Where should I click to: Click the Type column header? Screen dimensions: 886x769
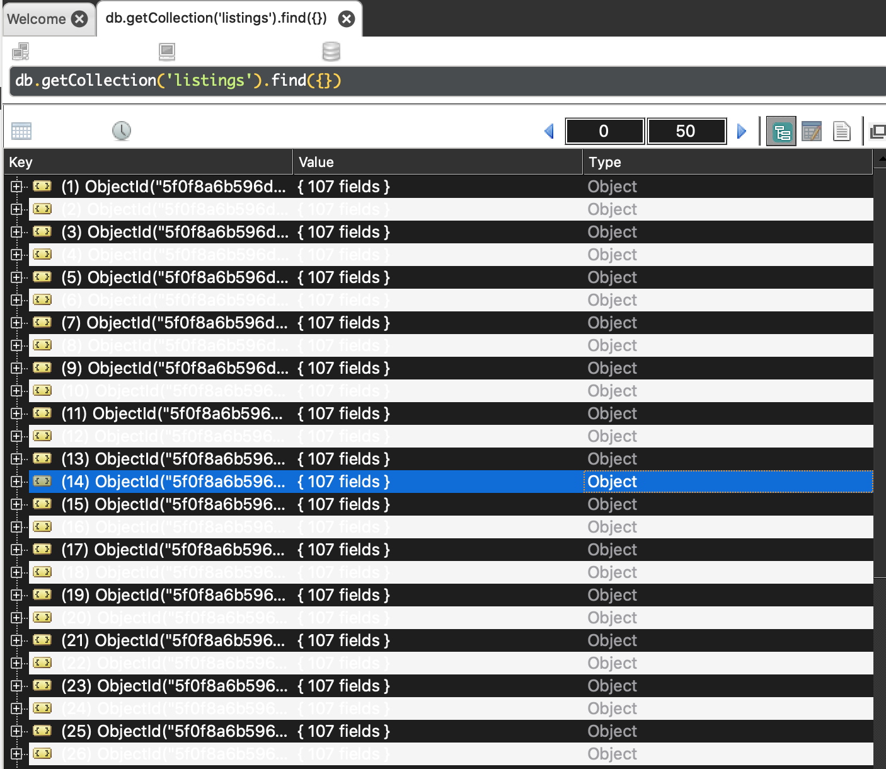728,162
